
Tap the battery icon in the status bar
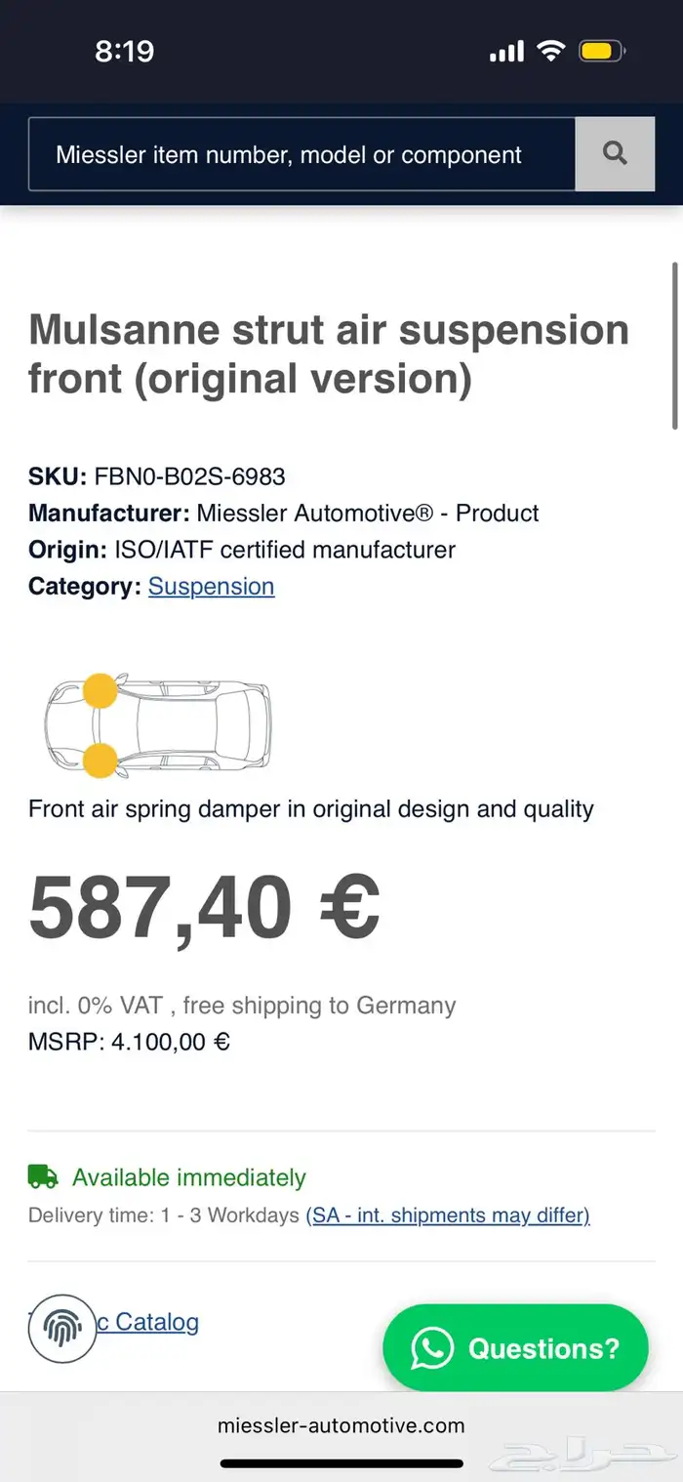click(x=603, y=51)
